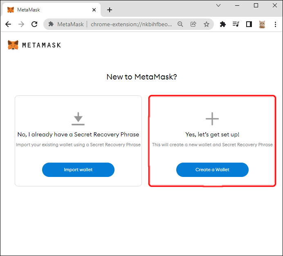Click the import download arrow icon
The width and height of the screenshot is (283, 256).
pos(78,119)
